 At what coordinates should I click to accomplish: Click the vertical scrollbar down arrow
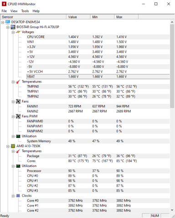pos(172,210)
